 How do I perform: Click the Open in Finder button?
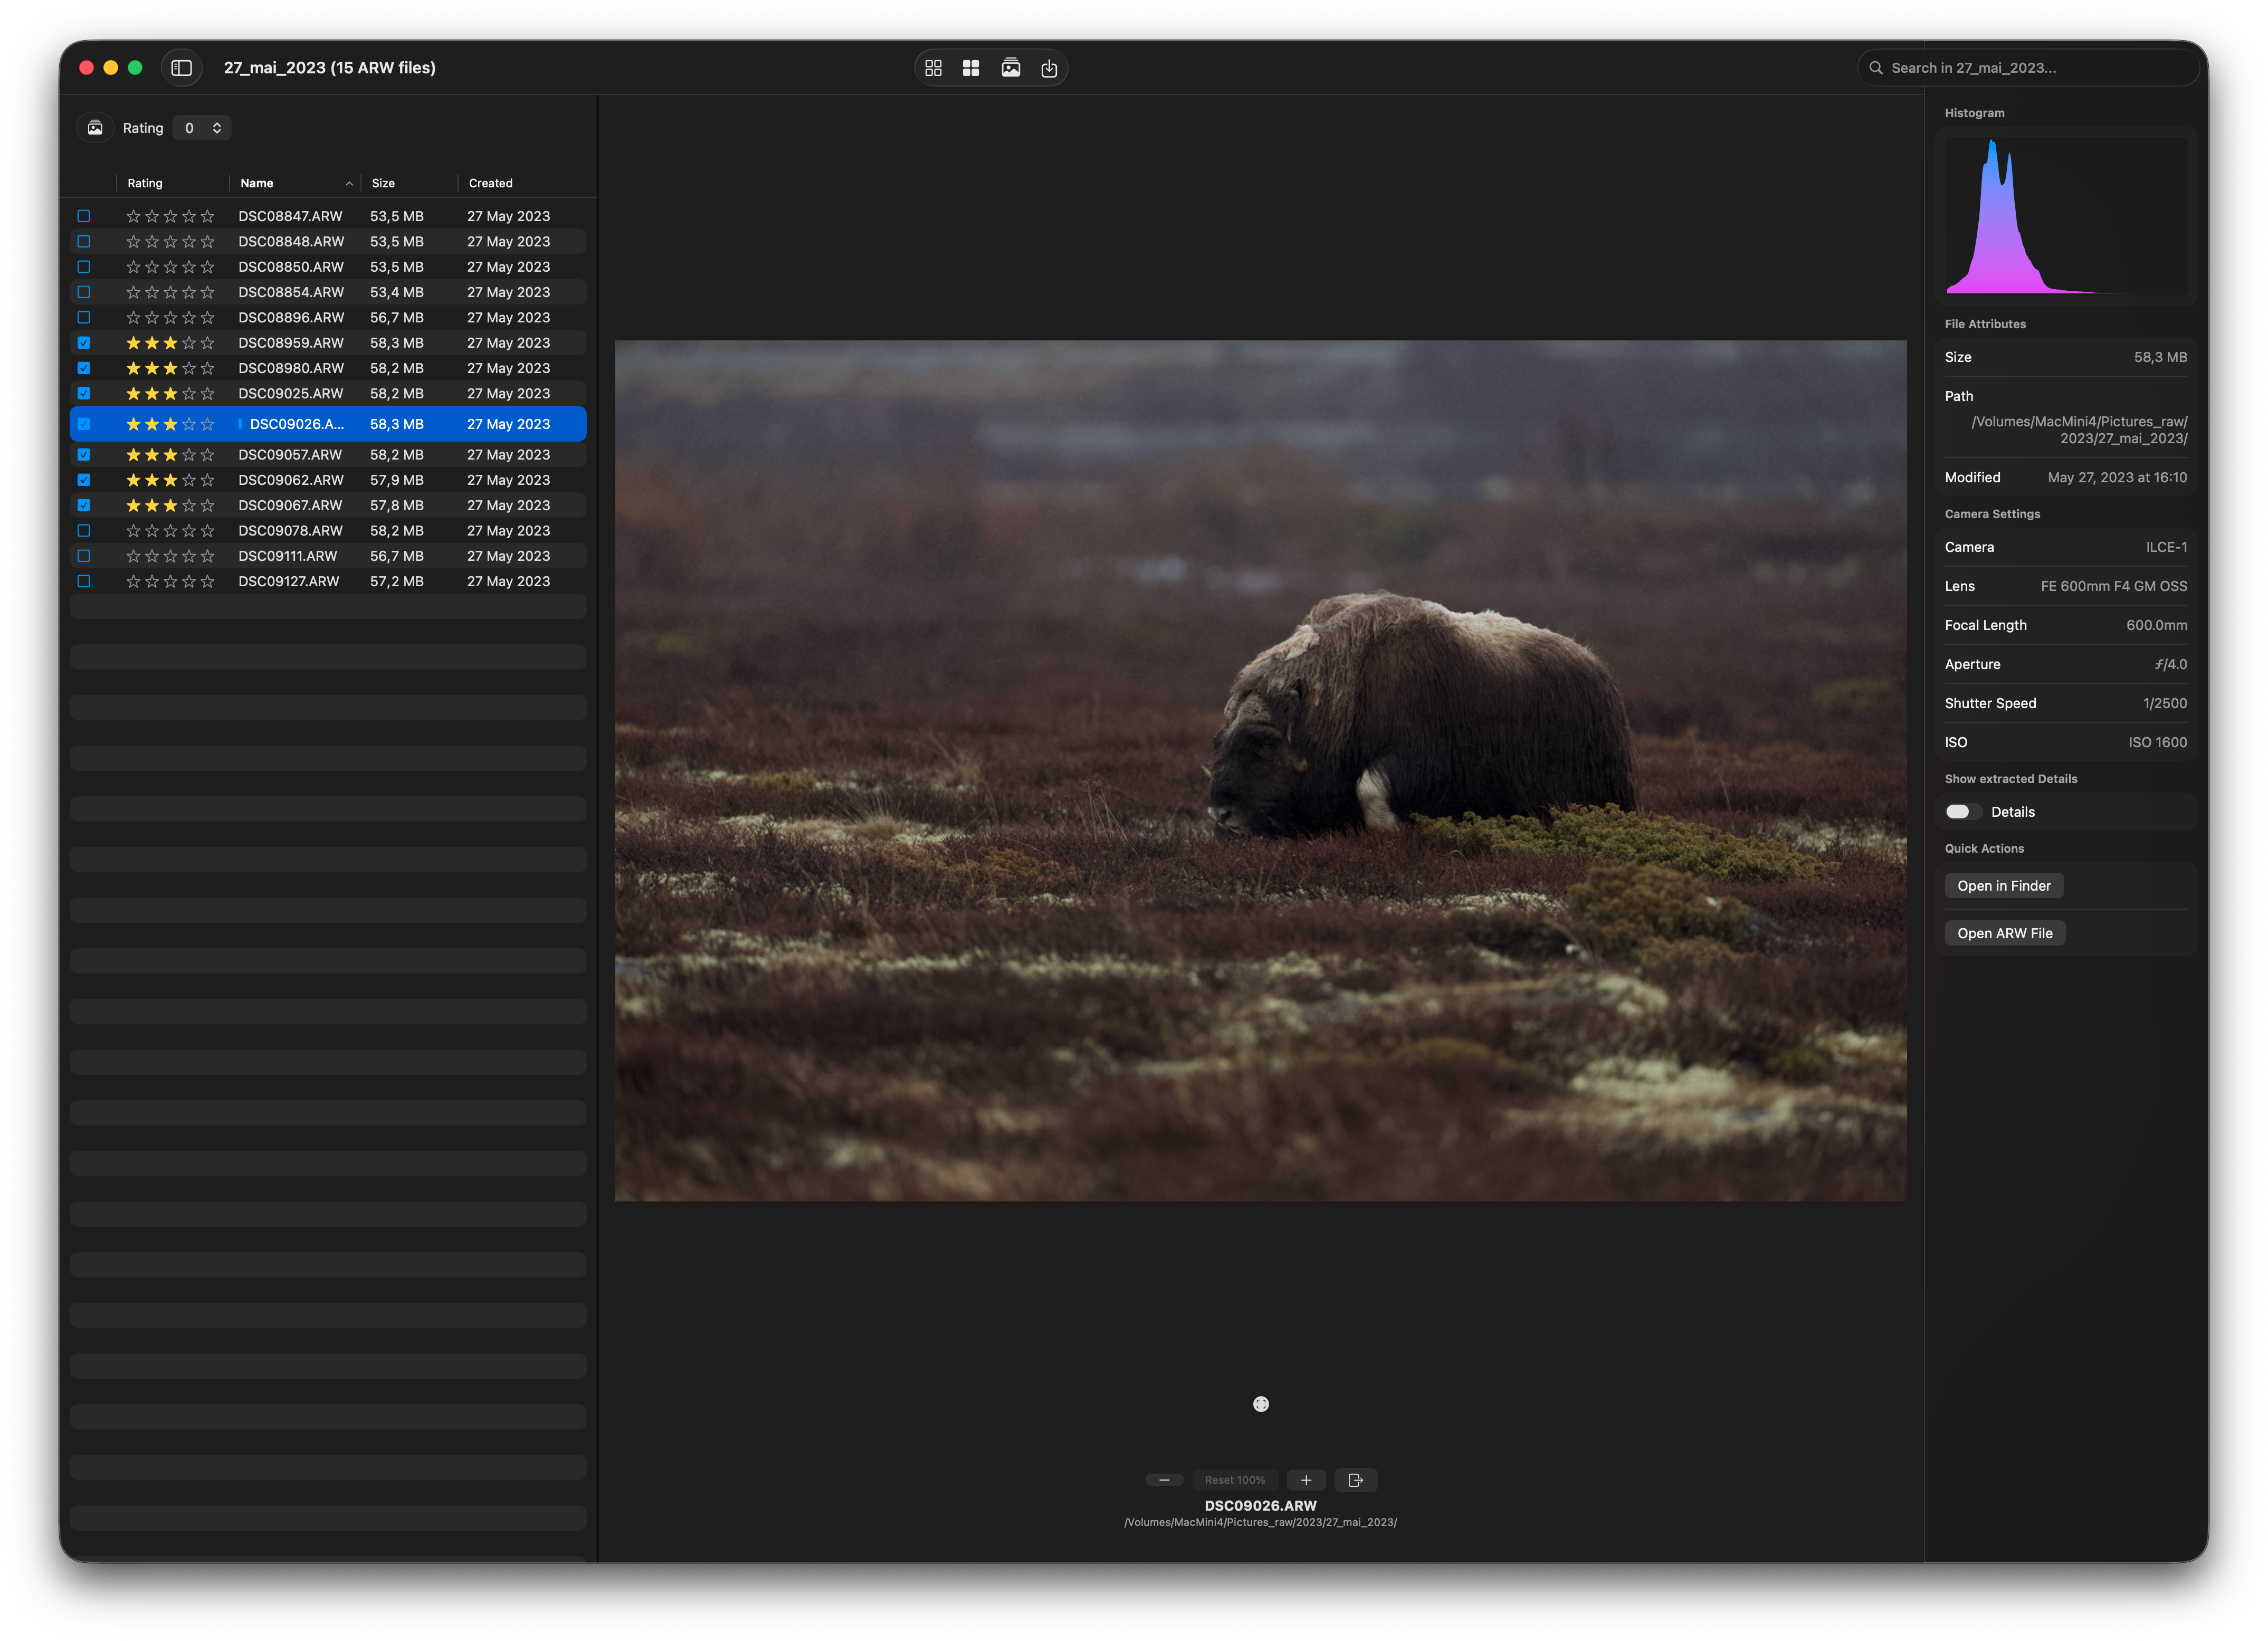coord(2004,885)
